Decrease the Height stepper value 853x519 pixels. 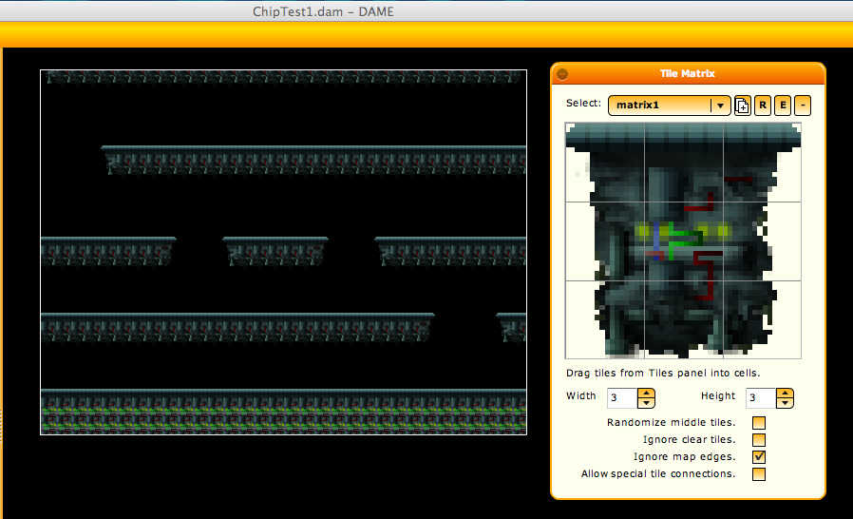point(785,403)
